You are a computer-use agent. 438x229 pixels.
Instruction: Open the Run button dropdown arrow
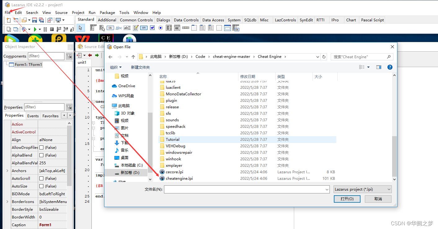coord(40,29)
